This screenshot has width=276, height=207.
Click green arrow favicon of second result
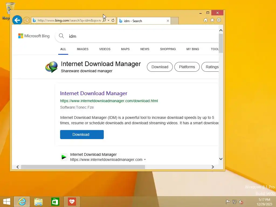64,157
